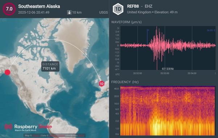Click the UTC axis label
The image size is (218, 138).
(x=117, y=74)
